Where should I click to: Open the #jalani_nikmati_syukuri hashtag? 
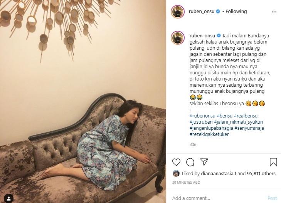point(238,122)
